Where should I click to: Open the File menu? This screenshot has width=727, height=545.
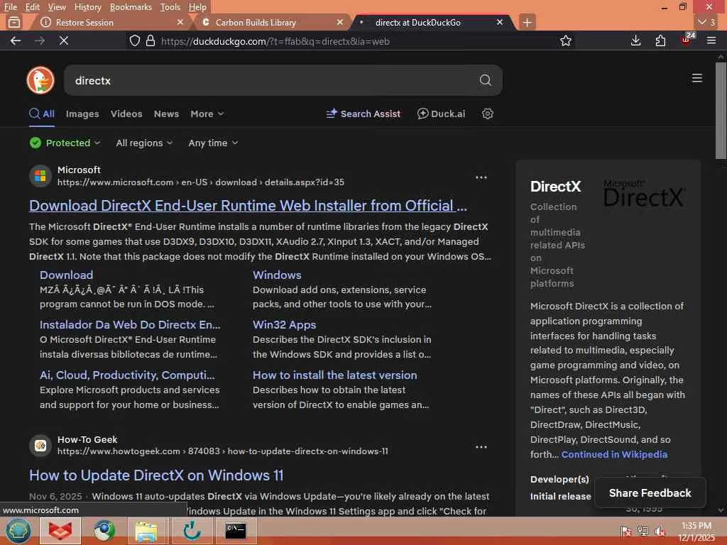(10, 7)
